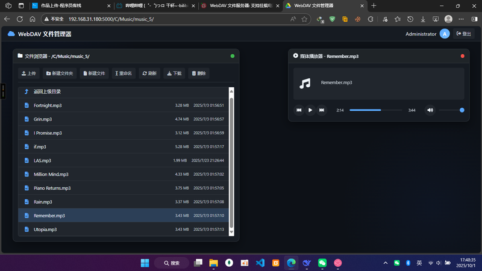This screenshot has width=482, height=271.
Task: Open Visual Studio Code from taskbar
Action: point(260,263)
